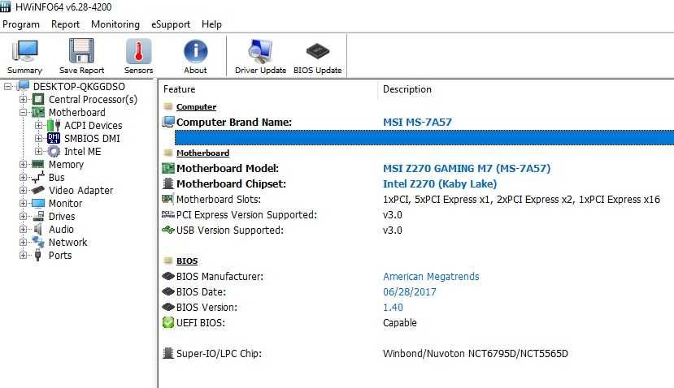The image size is (674, 388).
Task: Select the BIOS Manufacturer row label
Action: pyautogui.click(x=220, y=277)
